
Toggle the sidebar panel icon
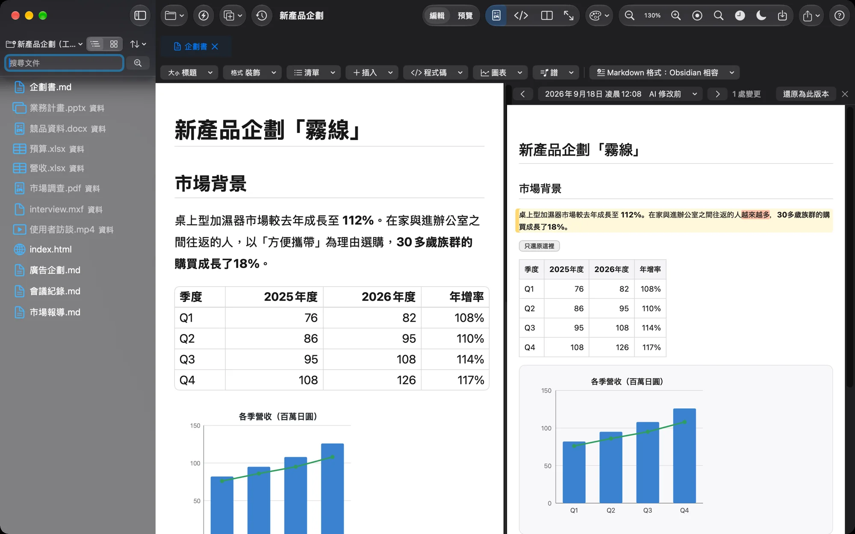click(140, 16)
